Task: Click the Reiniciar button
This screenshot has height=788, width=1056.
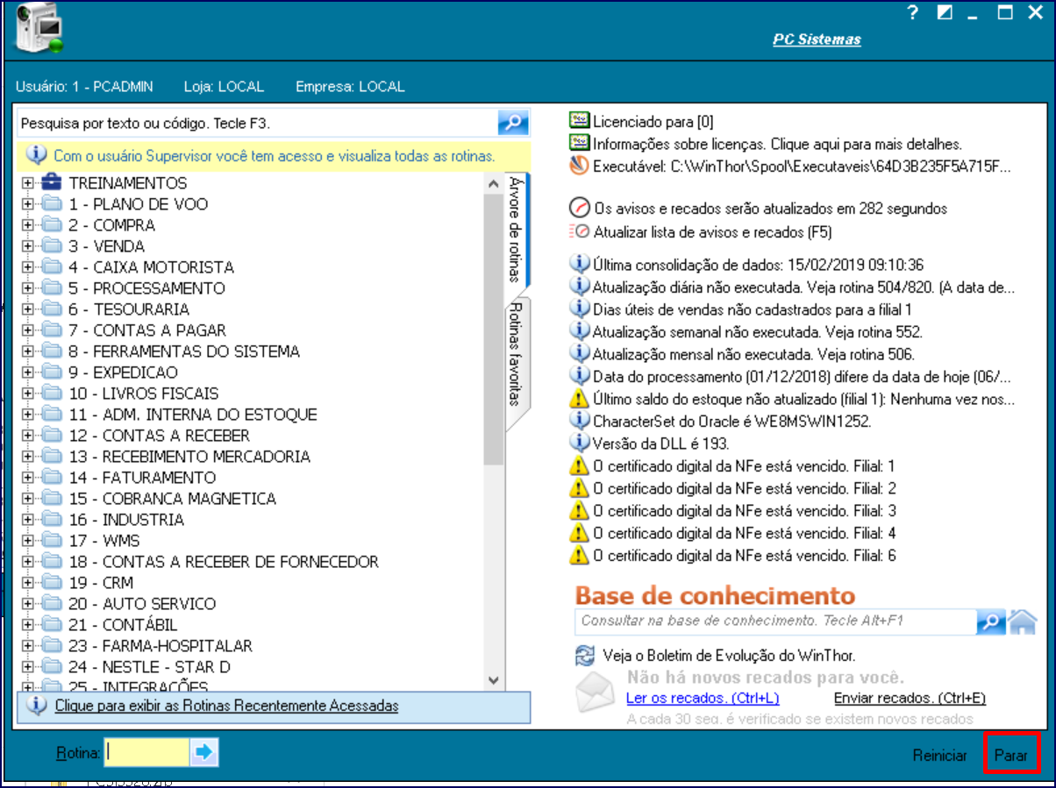Action: pyautogui.click(x=939, y=755)
